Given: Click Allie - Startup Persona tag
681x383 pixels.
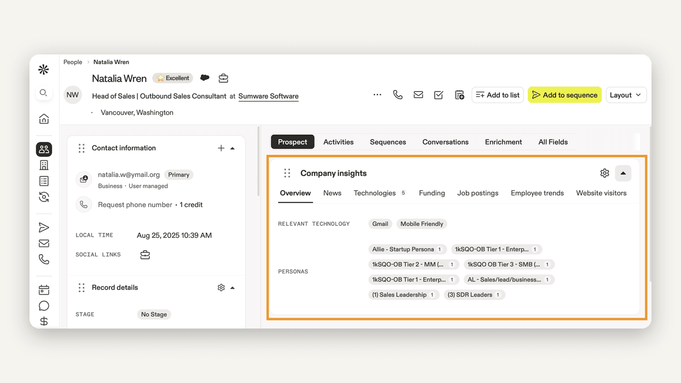Looking at the screenshot, I should 407,249.
